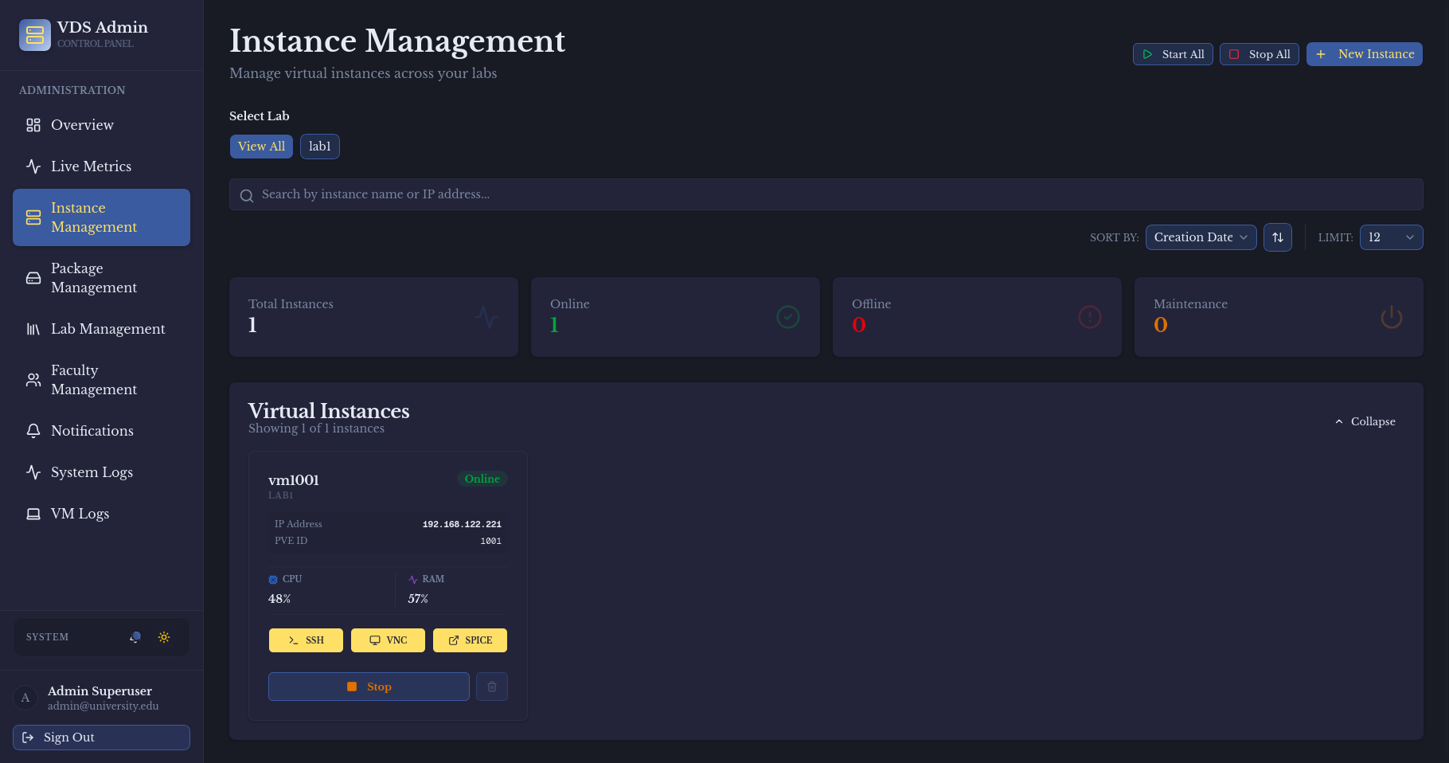
Task: Open the Limit 12 dropdown
Action: (1392, 237)
